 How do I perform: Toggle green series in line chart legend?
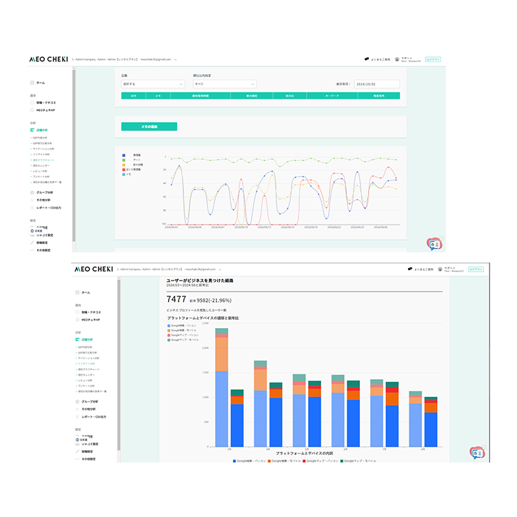click(x=123, y=160)
